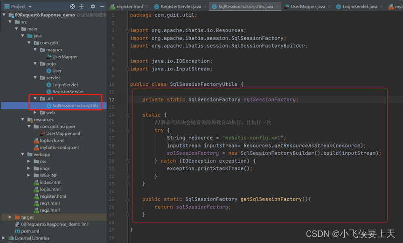This screenshot has height=243, width=403.
Task: Collapse the servlet package node
Action: 36,78
